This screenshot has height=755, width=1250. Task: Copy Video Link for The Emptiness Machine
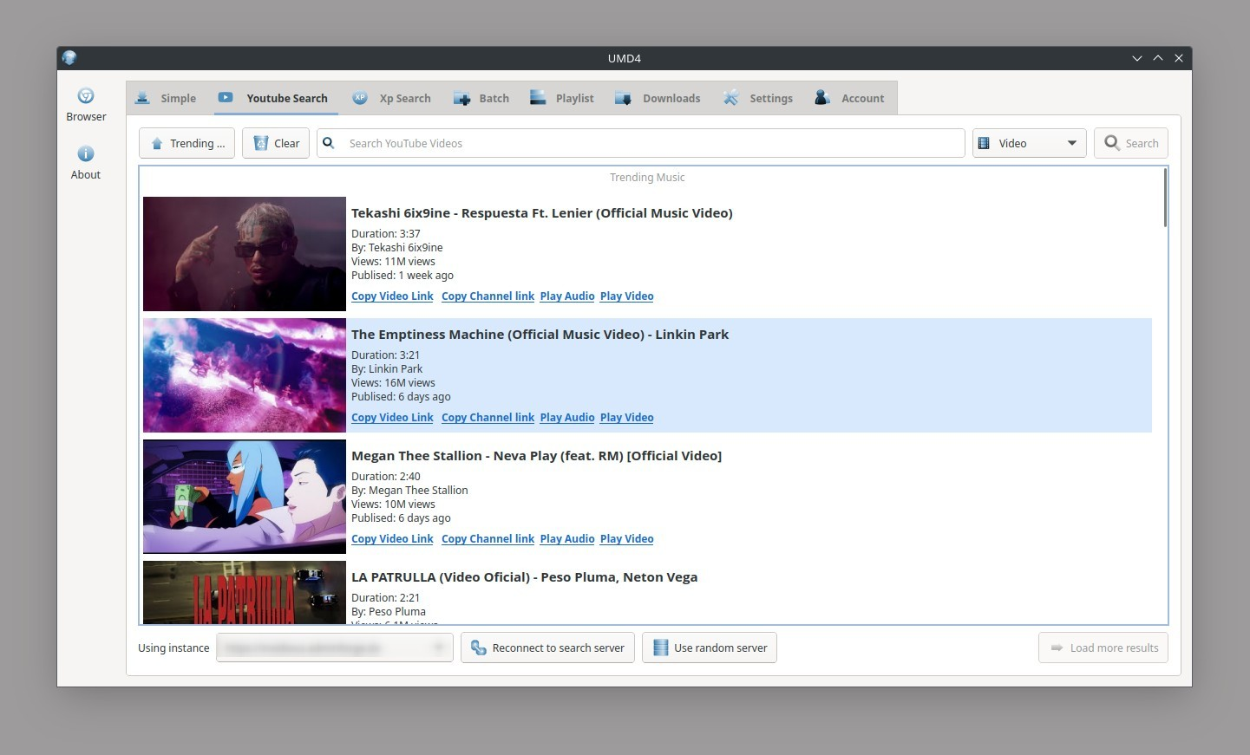point(392,418)
